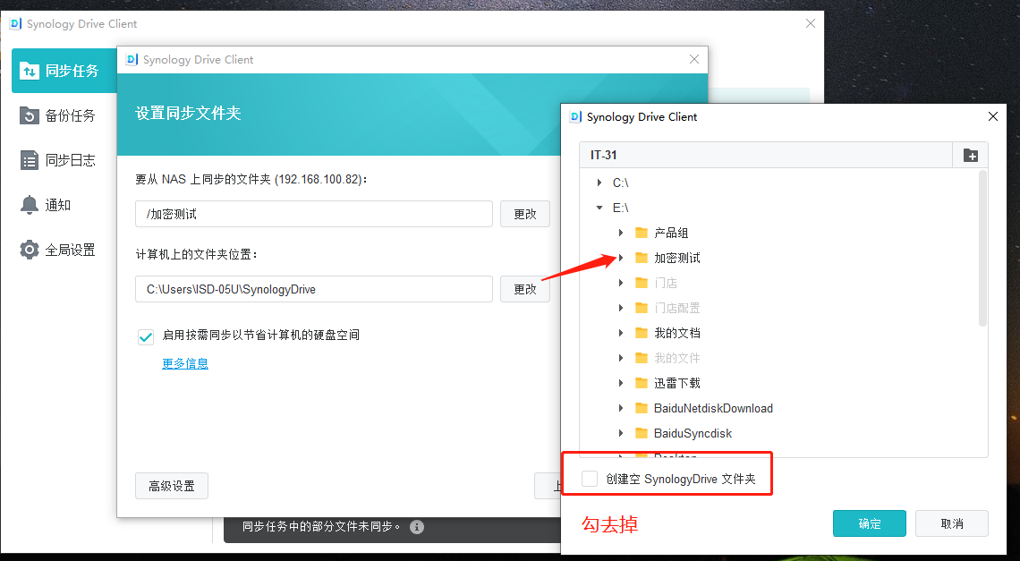
Task: Expand the C:\ drive node
Action: [x=599, y=183]
